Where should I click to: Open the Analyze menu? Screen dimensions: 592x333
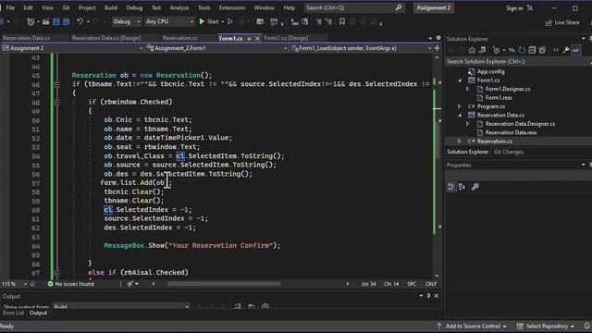pyautogui.click(x=179, y=7)
